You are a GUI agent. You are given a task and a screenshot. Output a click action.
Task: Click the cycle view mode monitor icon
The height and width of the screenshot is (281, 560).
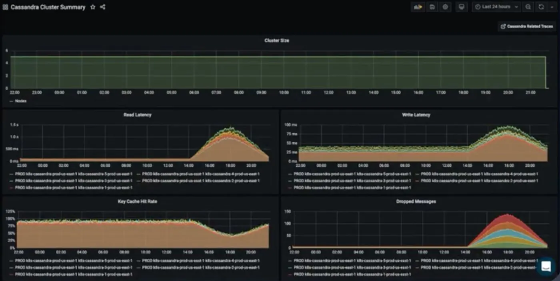pyautogui.click(x=462, y=7)
